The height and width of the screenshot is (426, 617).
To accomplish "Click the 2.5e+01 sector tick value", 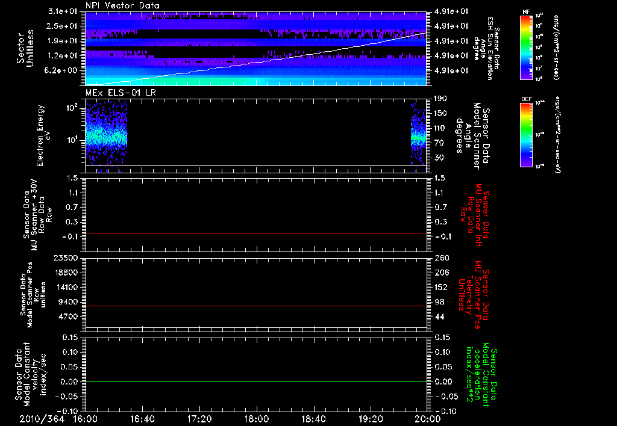I will click(61, 26).
